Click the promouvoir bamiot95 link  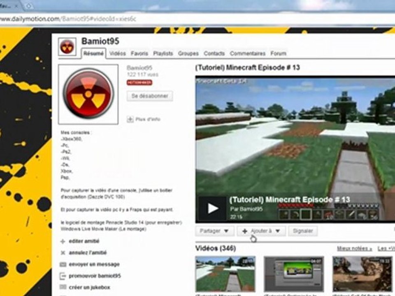pos(95,276)
